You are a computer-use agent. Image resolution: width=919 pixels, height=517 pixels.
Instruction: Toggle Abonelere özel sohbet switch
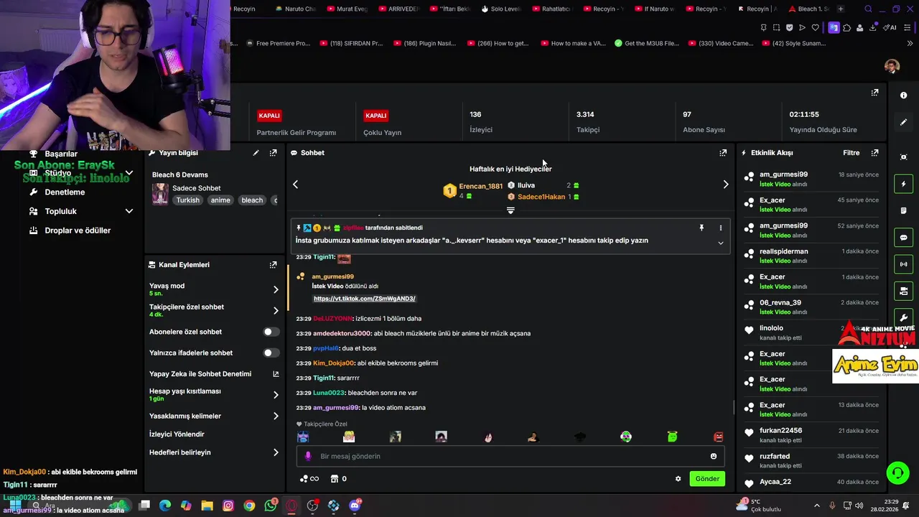point(271,332)
